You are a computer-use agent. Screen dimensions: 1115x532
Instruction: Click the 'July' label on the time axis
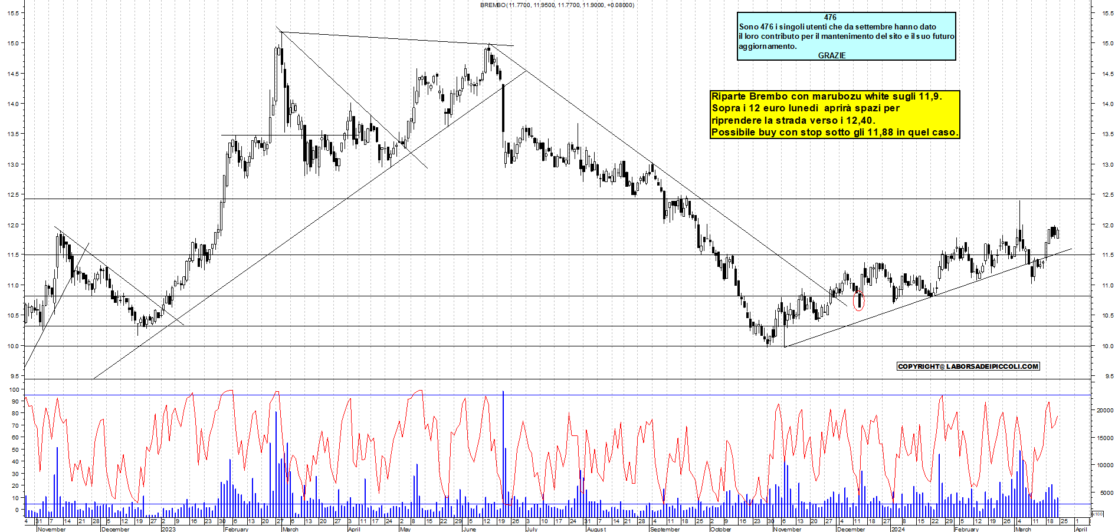532,529
